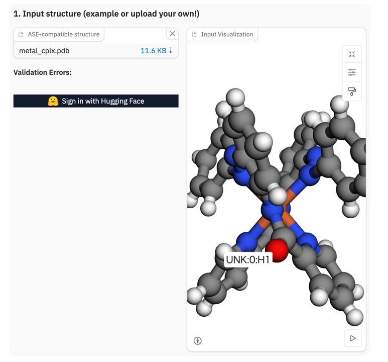Click the UNK:0:H1 atom label
The image size is (388, 362).
click(247, 260)
